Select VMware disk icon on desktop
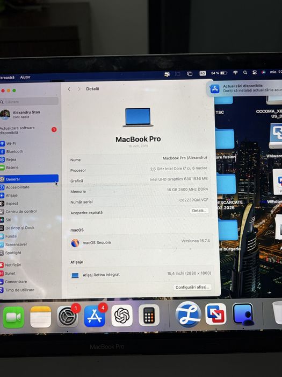The width and height of the screenshot is (282, 377). point(276,136)
